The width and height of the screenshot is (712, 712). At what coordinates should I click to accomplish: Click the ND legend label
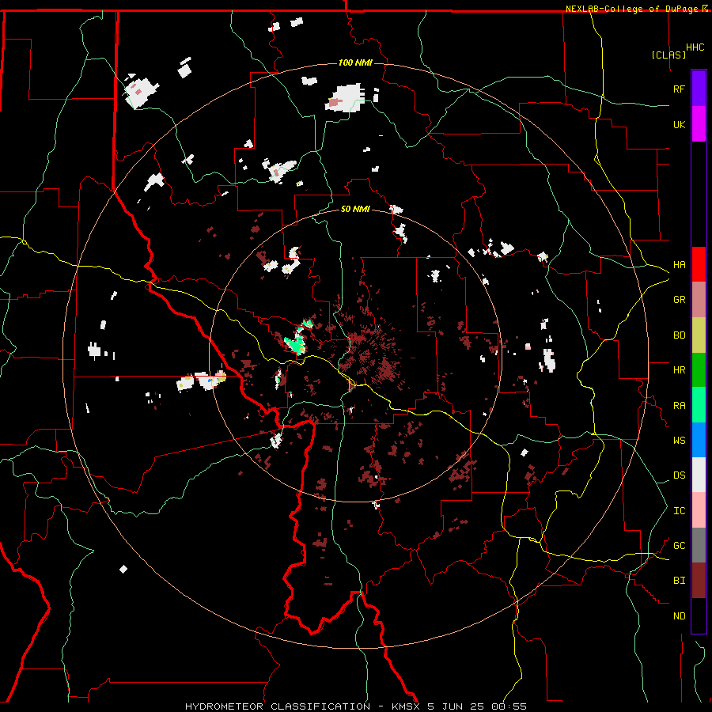pyautogui.click(x=680, y=616)
